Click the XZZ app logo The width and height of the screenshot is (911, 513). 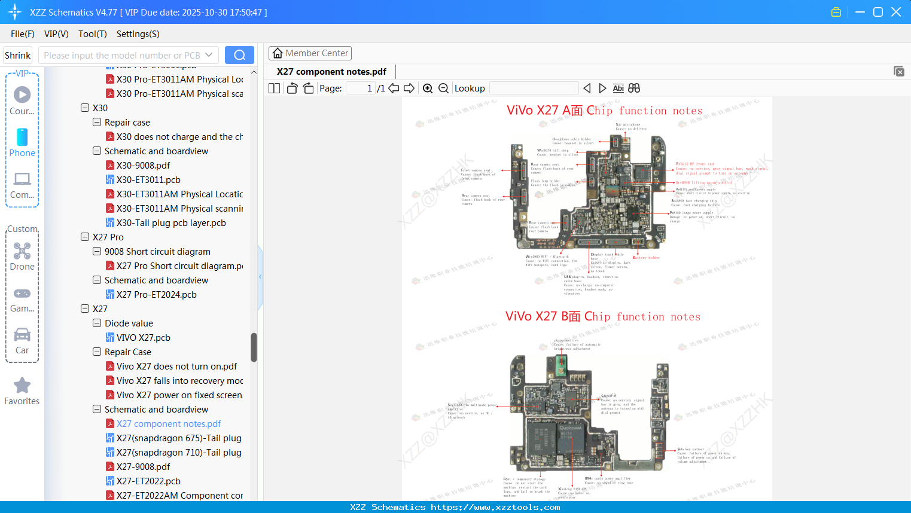point(15,12)
